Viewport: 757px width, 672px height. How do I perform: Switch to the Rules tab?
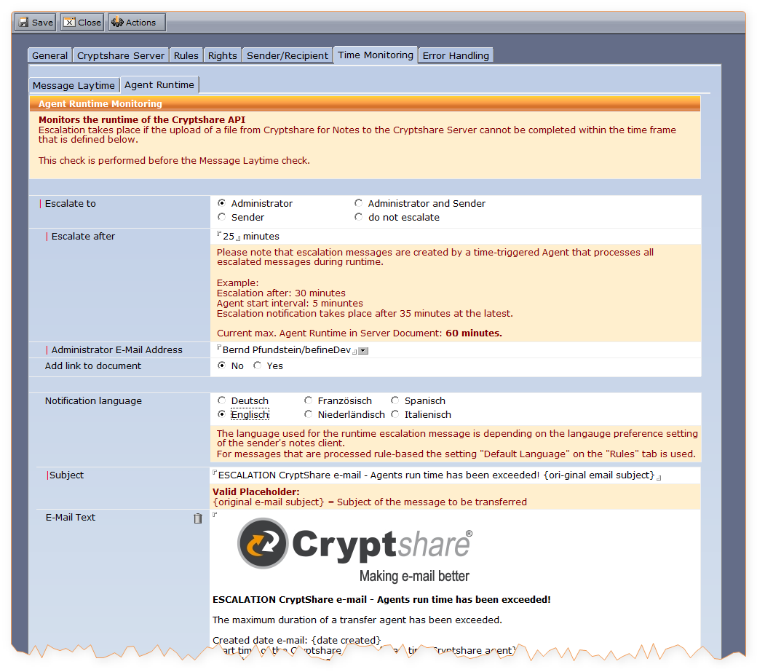[186, 55]
